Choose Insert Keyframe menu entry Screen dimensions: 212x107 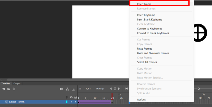tap(146, 15)
